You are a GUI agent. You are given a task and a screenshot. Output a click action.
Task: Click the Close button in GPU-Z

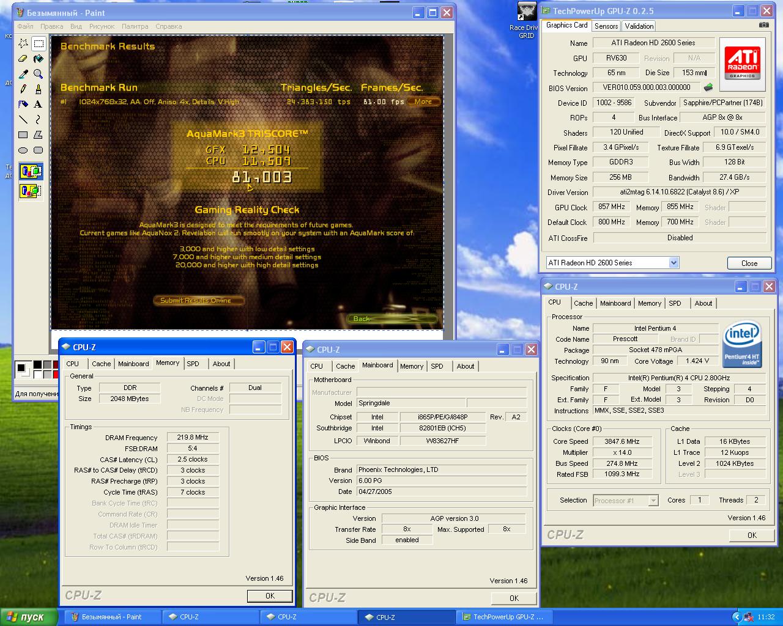pos(749,263)
